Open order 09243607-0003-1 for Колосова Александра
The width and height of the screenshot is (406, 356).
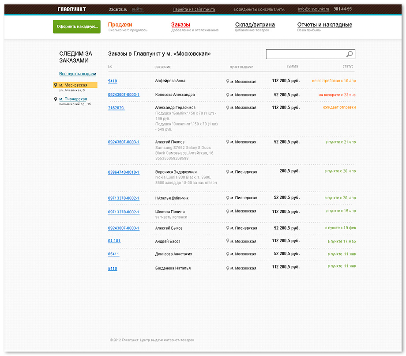click(124, 95)
